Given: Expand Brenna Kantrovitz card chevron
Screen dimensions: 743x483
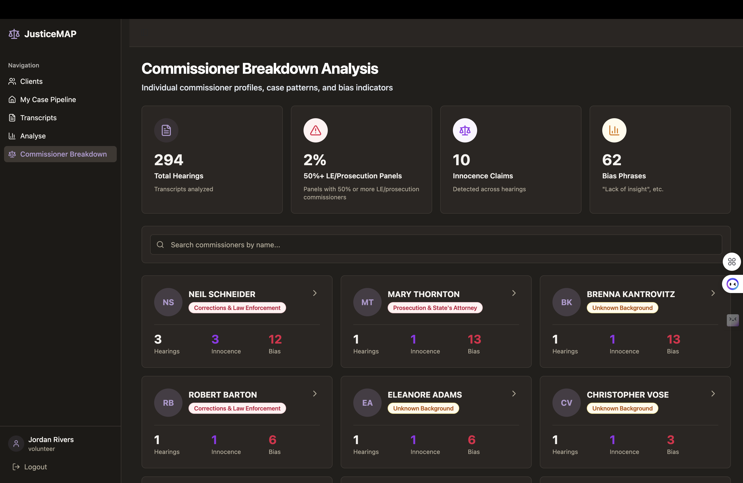Looking at the screenshot, I should point(713,293).
